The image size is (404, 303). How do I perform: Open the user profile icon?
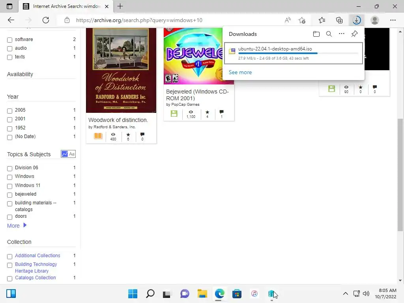pyautogui.click(x=375, y=20)
